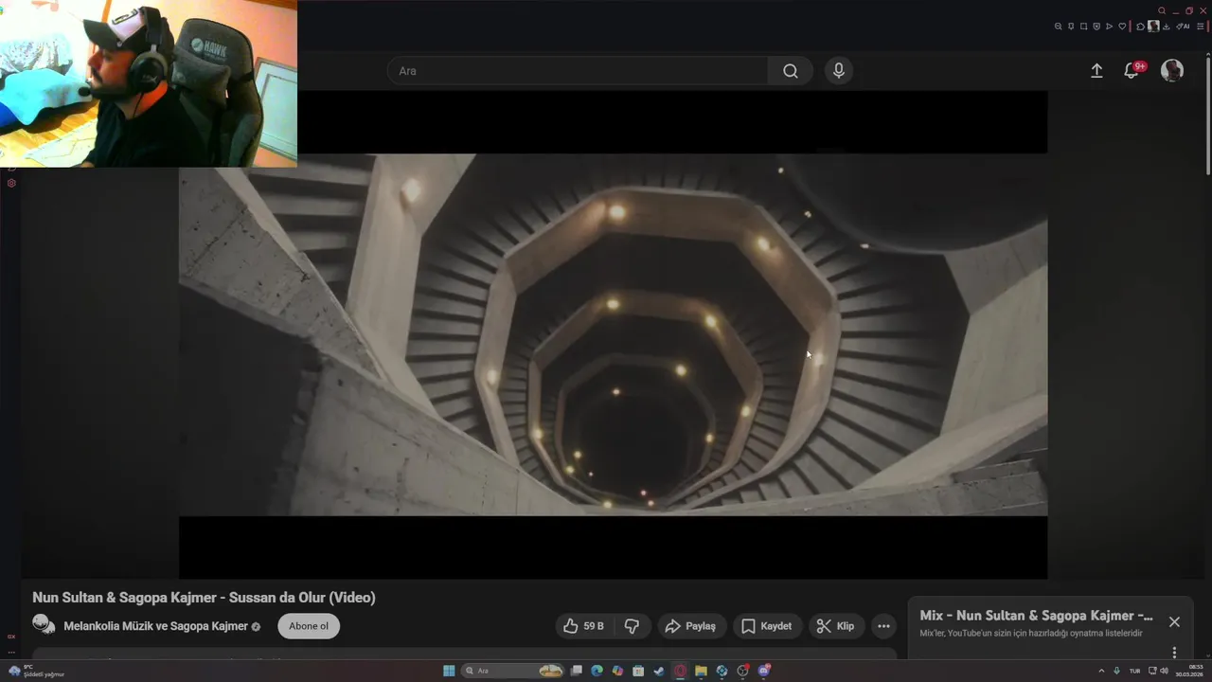Open the taskbar clock and date
Screen dimensions: 1212x682
pyautogui.click(x=1189, y=671)
